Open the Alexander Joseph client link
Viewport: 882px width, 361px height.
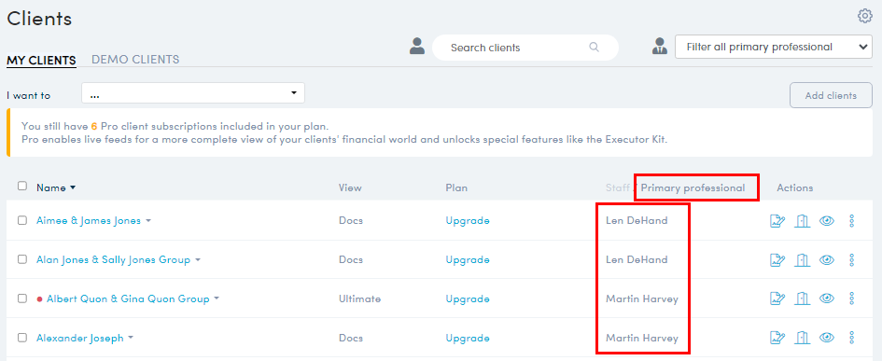[80, 338]
